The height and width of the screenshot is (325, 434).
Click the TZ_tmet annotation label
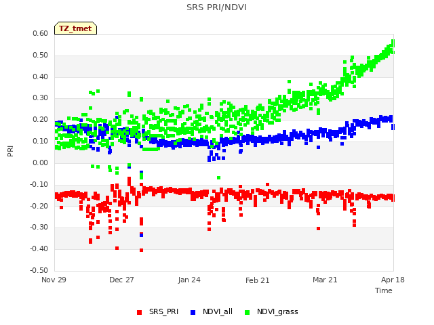point(75,28)
